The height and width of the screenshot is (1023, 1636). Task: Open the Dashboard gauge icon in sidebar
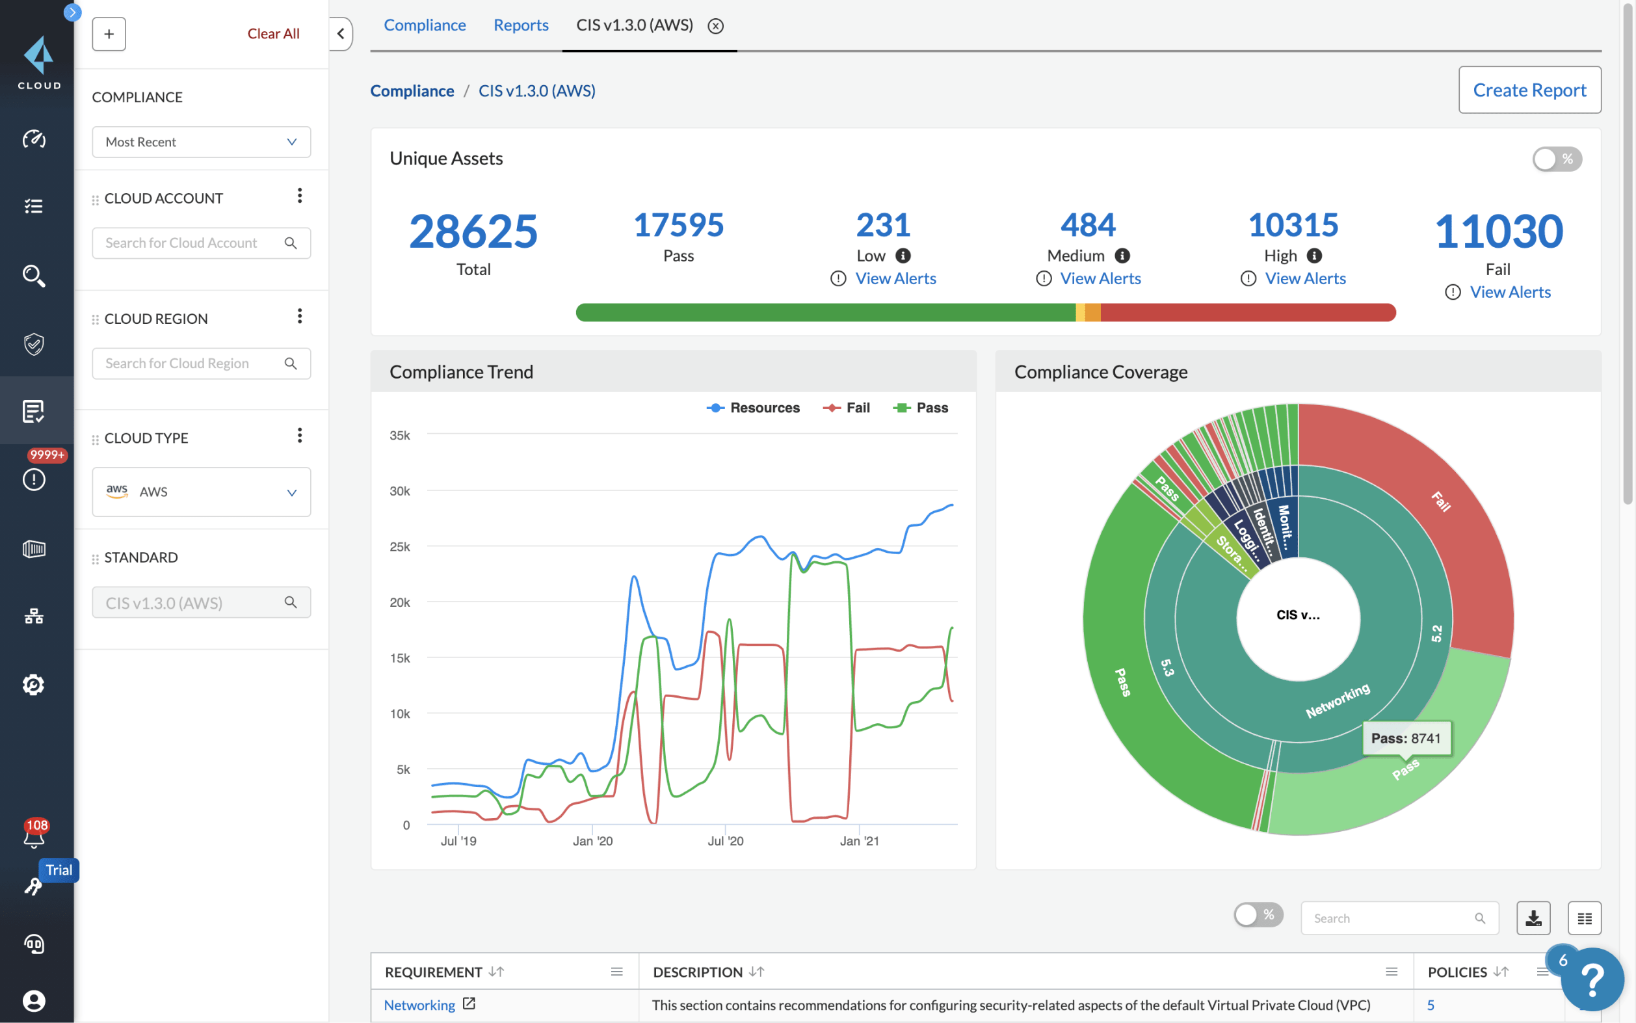[x=33, y=139]
